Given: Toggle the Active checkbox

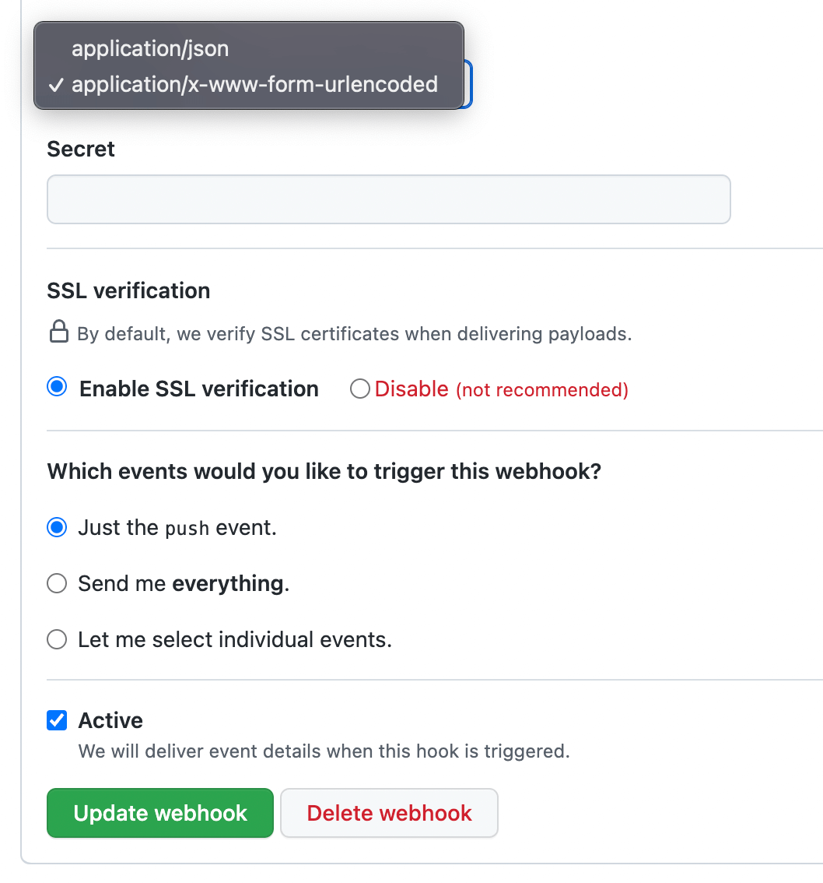Looking at the screenshot, I should click(x=57, y=720).
